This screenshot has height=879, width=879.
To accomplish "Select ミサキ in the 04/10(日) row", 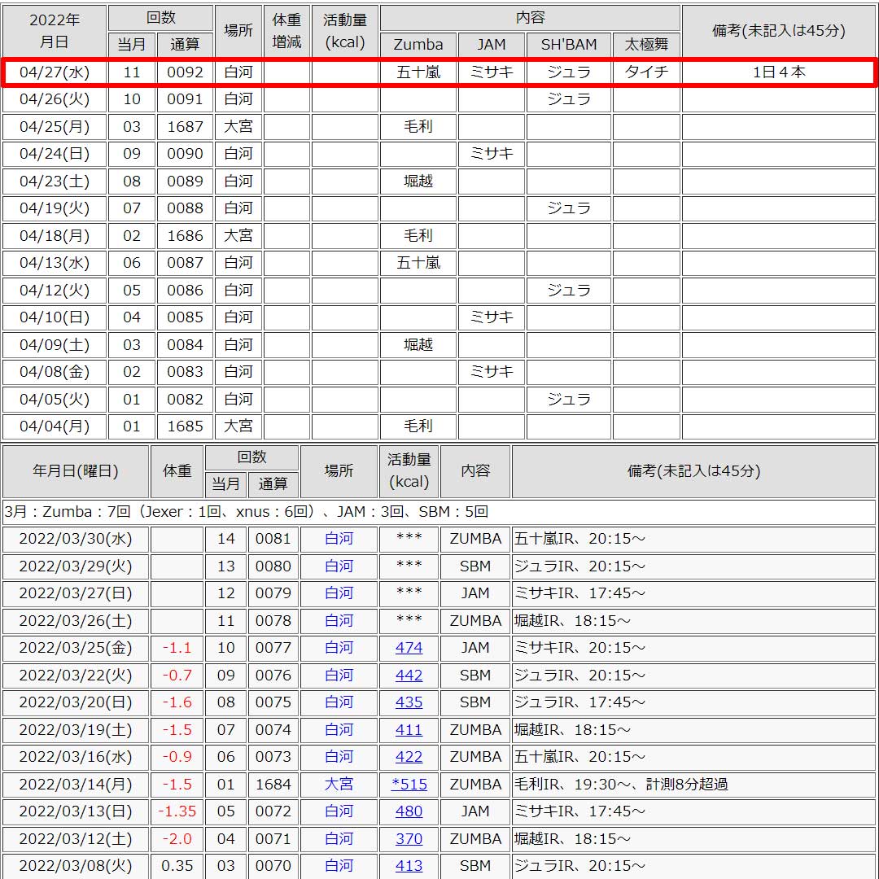I will [x=492, y=317].
